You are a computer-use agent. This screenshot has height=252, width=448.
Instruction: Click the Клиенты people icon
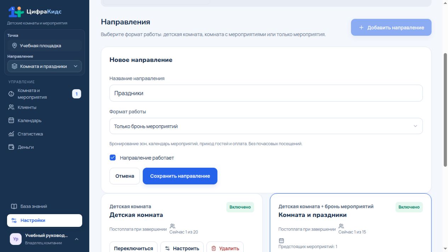[11, 107]
